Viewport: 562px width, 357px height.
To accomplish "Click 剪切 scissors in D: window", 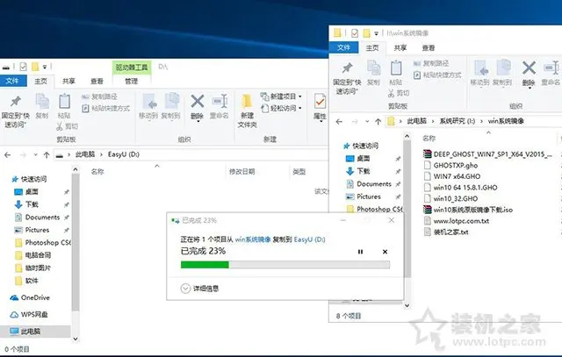I will click(67, 126).
